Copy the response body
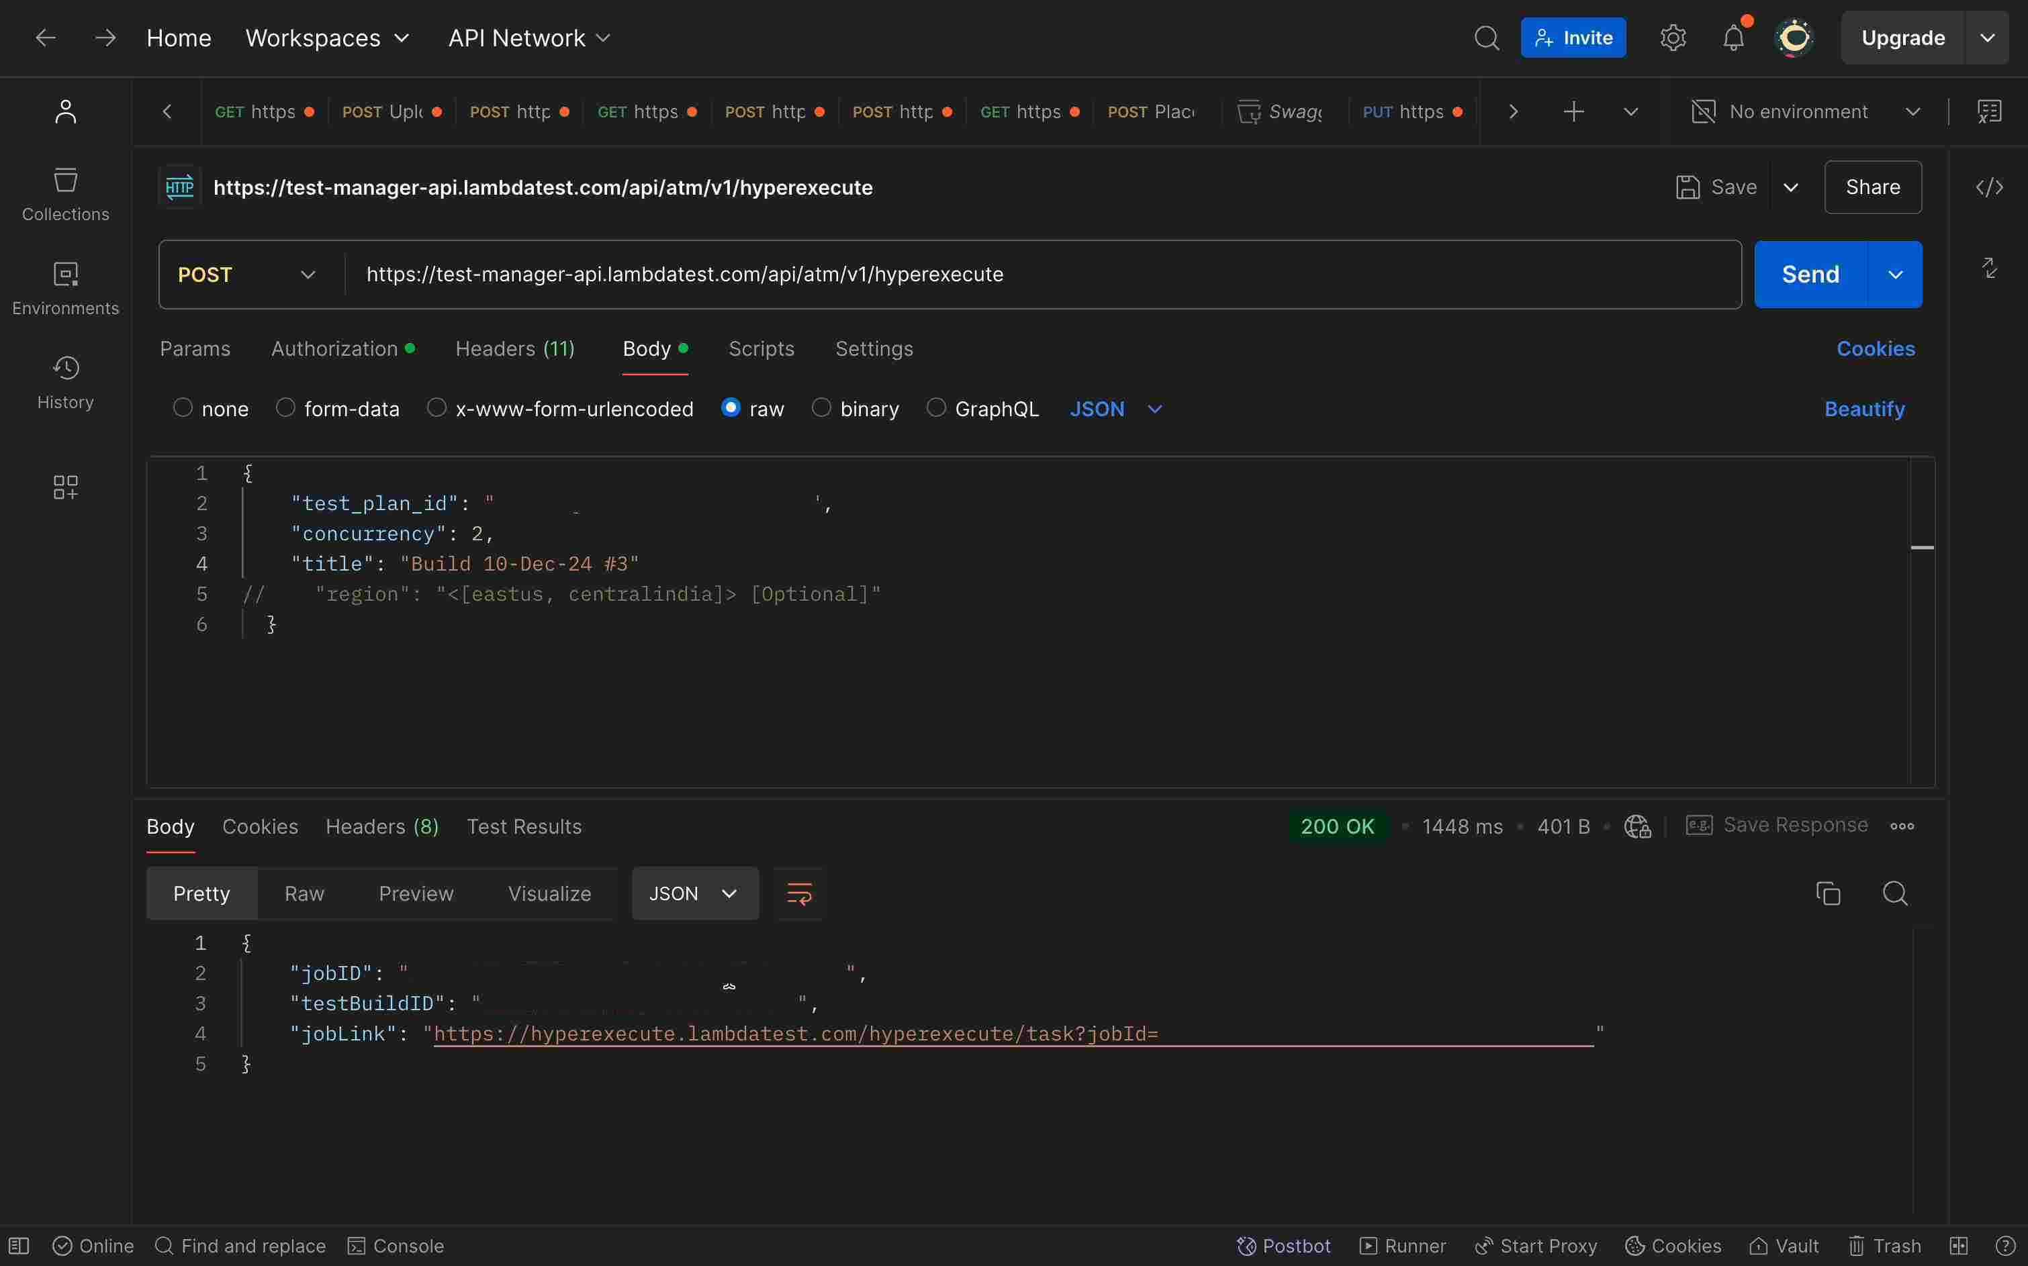 (x=1828, y=893)
